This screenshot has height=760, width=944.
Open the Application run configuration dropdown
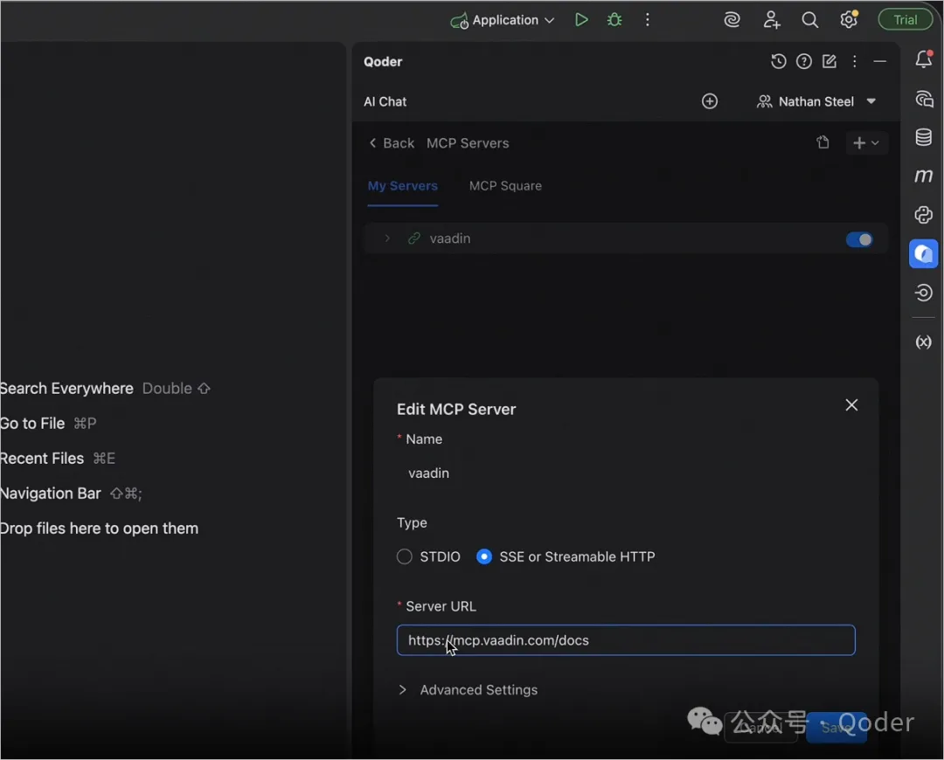point(502,20)
